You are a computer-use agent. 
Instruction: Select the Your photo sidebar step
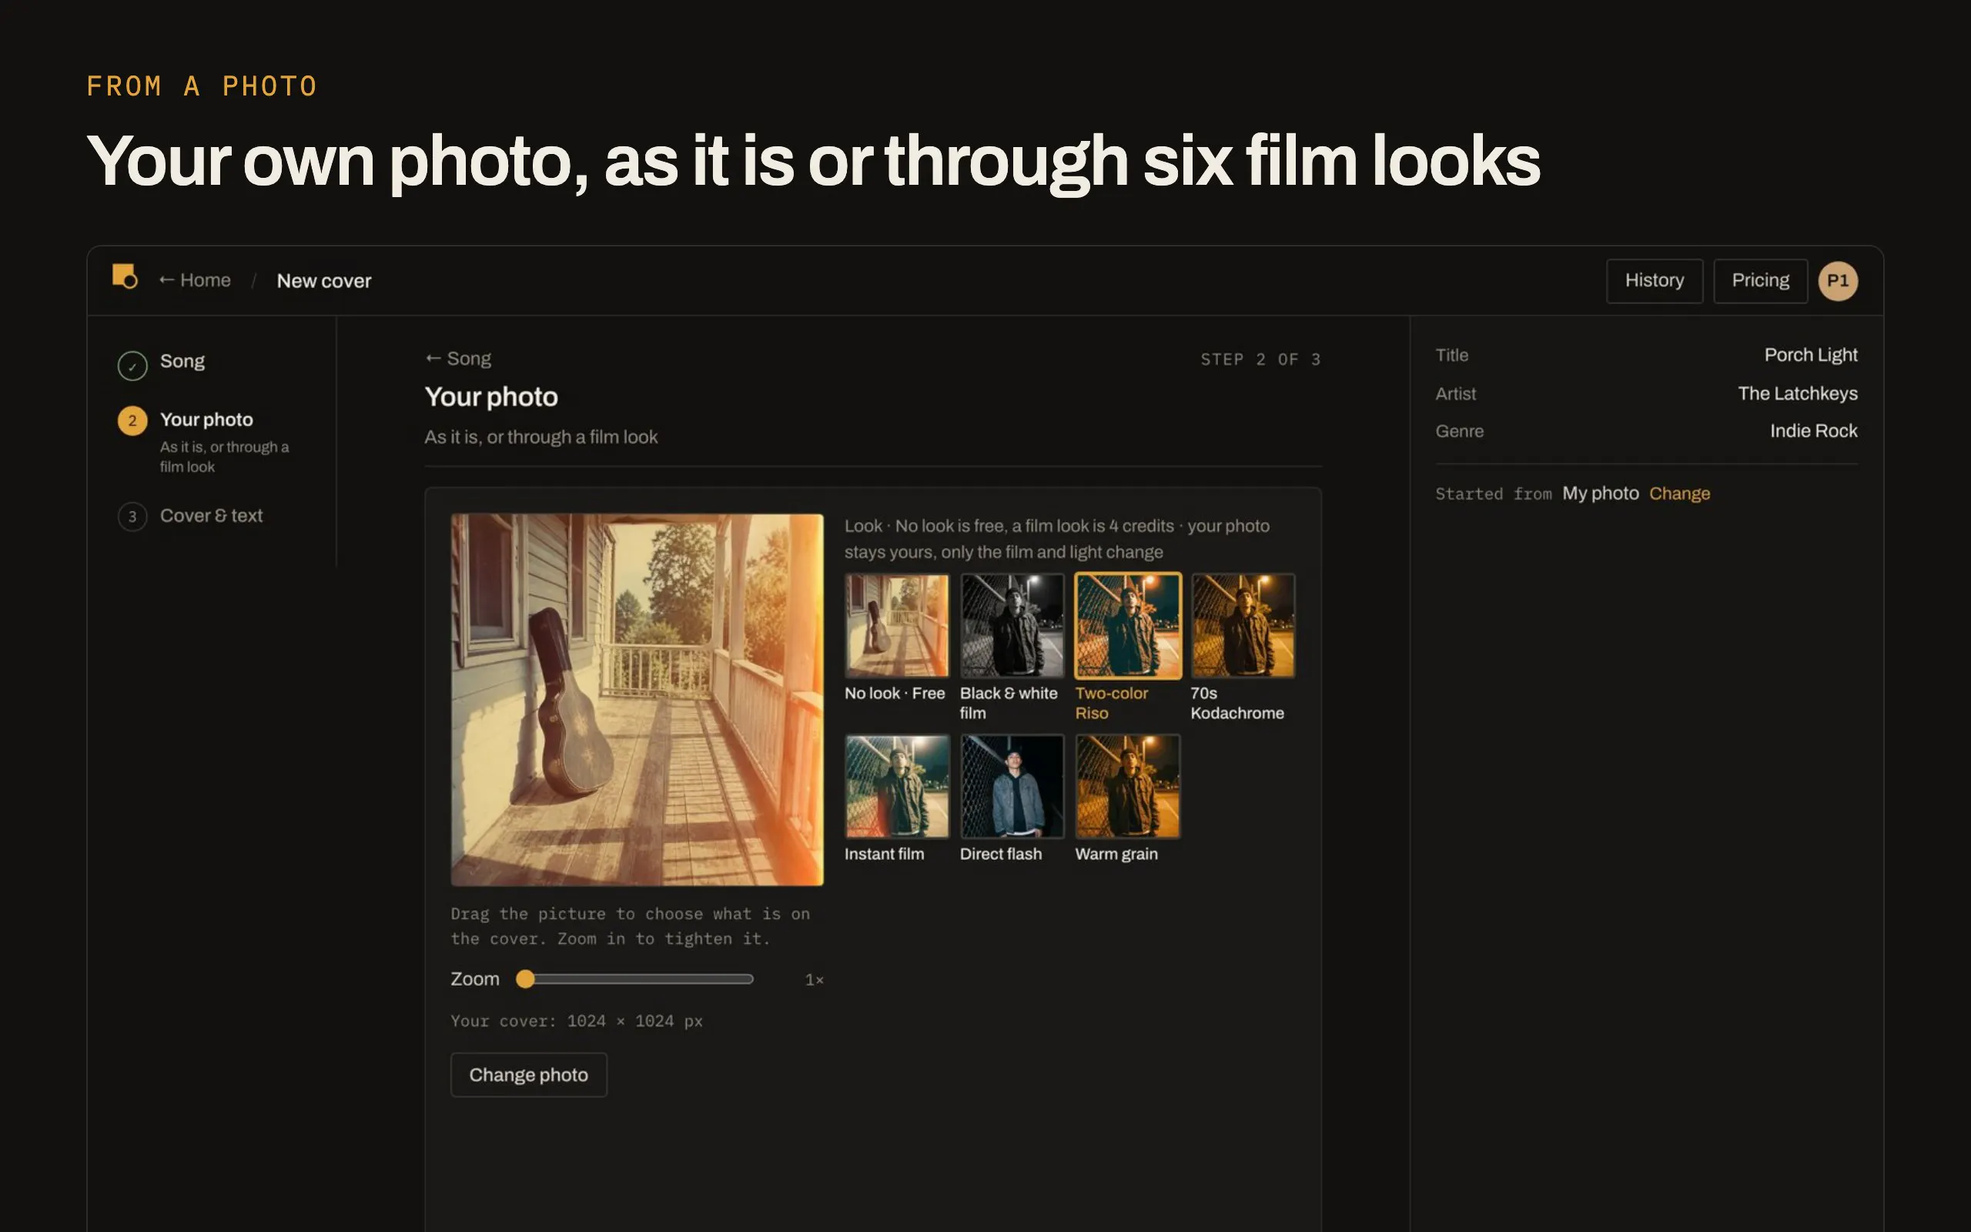click(206, 420)
